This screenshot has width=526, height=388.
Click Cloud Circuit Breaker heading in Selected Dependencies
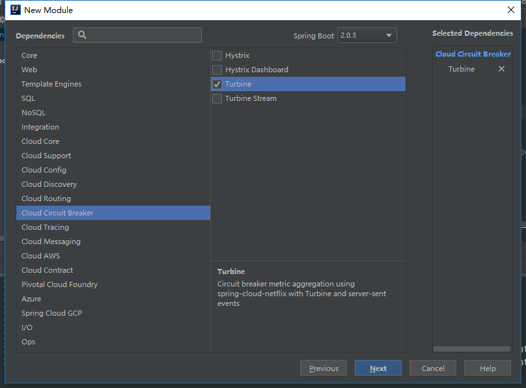click(x=473, y=54)
